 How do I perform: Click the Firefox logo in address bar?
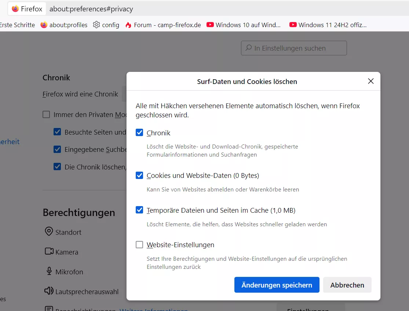click(15, 9)
